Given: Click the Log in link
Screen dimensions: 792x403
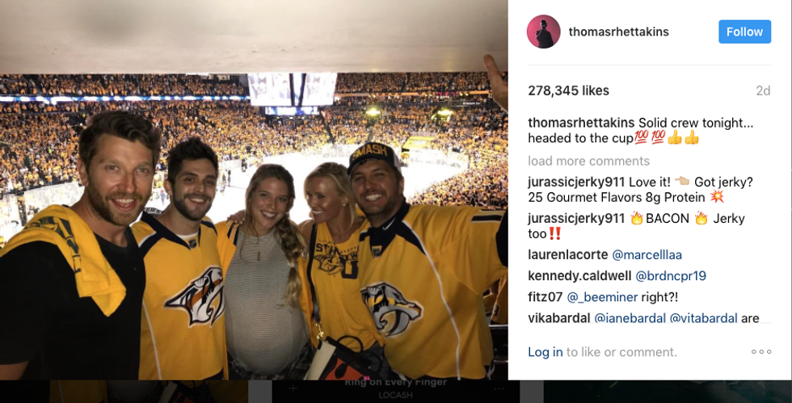Looking at the screenshot, I should (546, 352).
